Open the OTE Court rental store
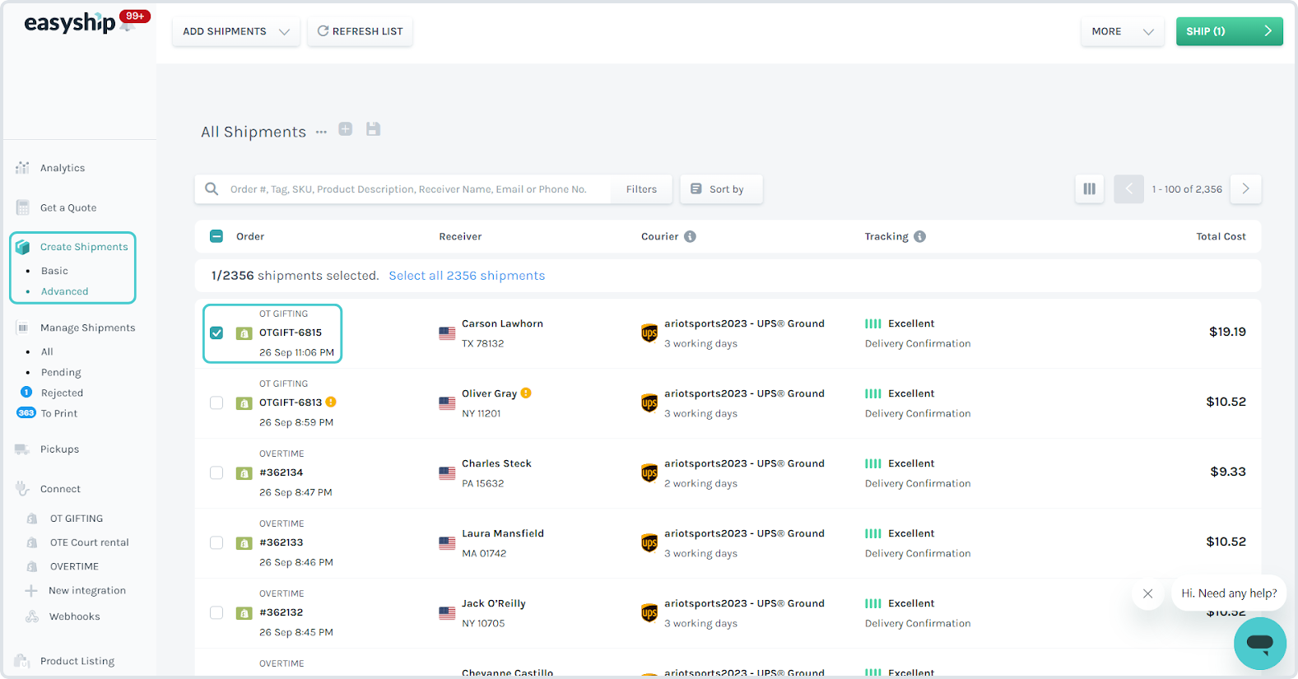 [89, 542]
